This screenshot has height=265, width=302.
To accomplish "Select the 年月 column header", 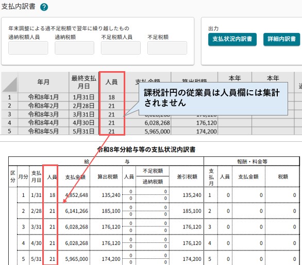I will [43, 82].
